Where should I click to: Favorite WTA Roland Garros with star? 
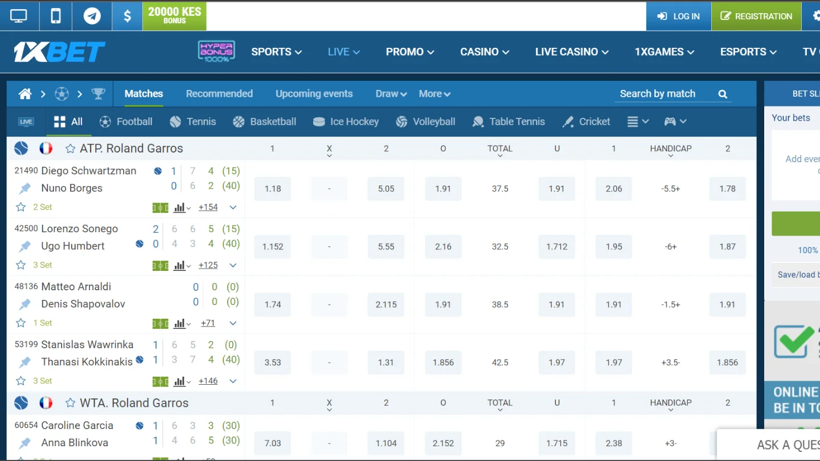tap(70, 403)
